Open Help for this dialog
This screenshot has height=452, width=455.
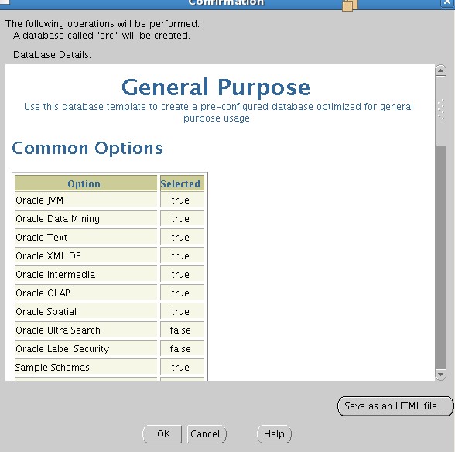[274, 433]
